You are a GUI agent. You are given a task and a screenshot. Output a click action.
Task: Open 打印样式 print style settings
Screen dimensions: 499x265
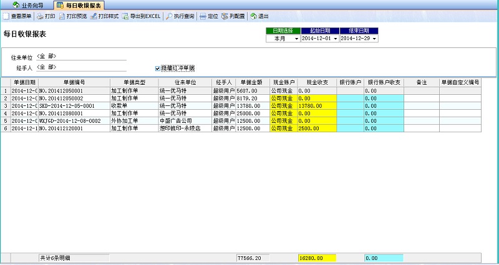tap(94, 16)
